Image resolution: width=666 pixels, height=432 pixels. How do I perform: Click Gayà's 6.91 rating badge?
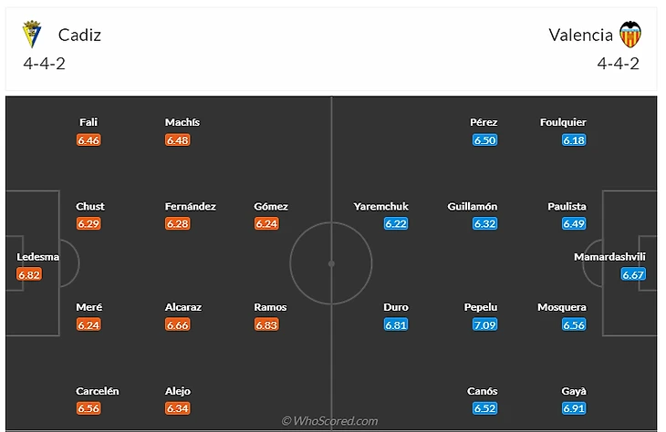[x=574, y=408]
